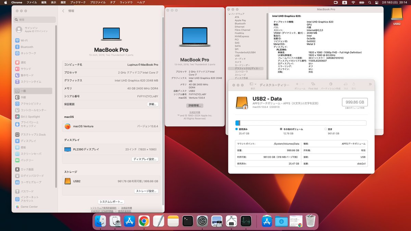Click 詳細情報... in About This Mac window
The image size is (411, 231).
(x=195, y=105)
